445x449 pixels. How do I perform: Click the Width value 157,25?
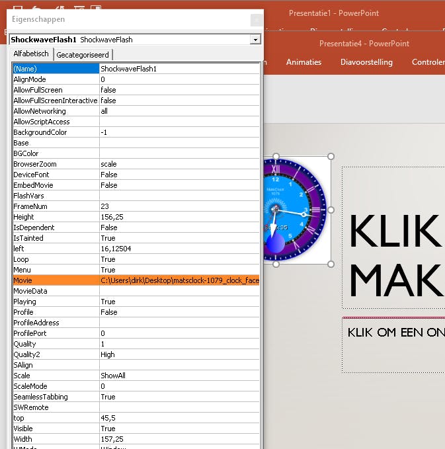[x=179, y=440]
